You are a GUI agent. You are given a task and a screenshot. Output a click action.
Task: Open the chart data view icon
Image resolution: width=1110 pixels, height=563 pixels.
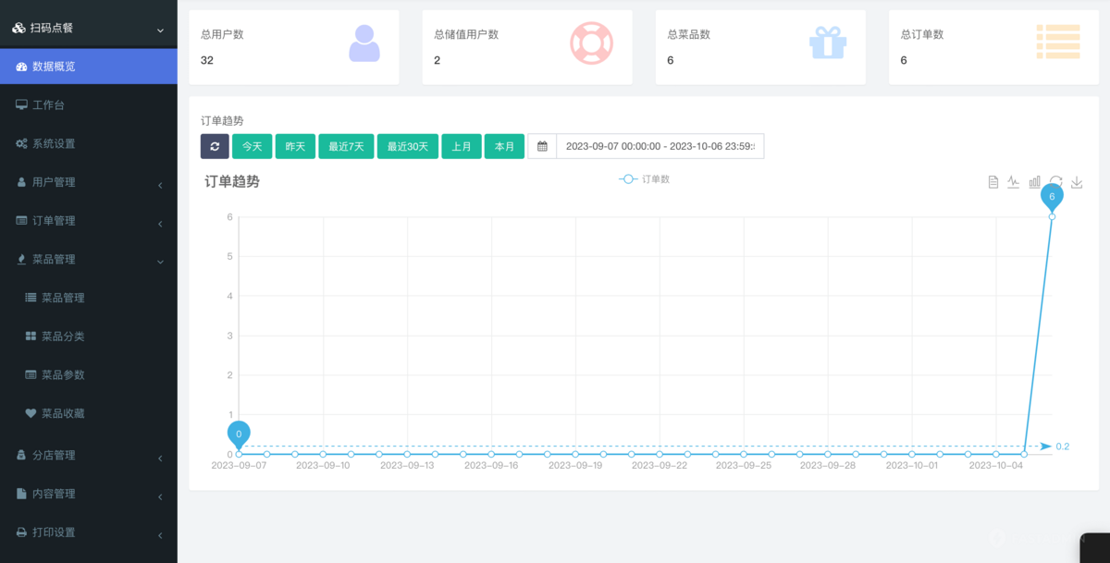993,182
